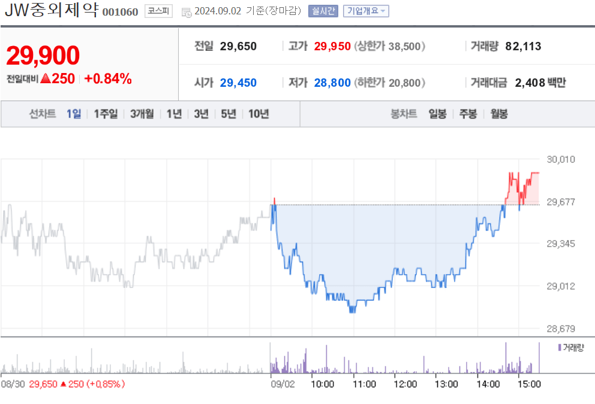
Task: Click the 시가 value 29,450
Action: click(238, 83)
